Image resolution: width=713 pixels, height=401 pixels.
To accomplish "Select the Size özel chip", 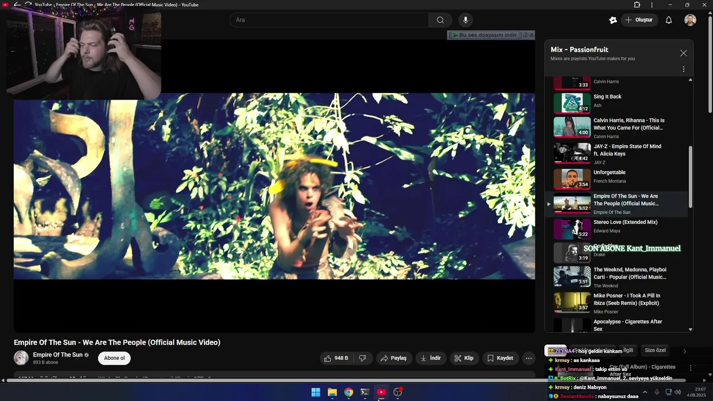I will click(655, 350).
